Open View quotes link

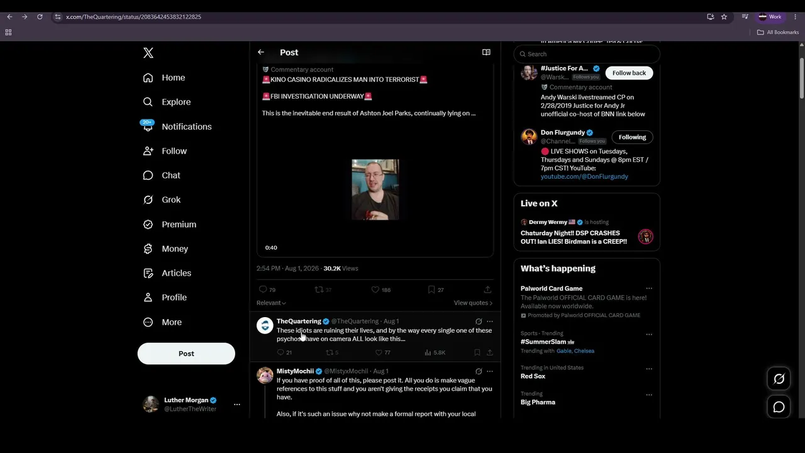click(x=473, y=303)
